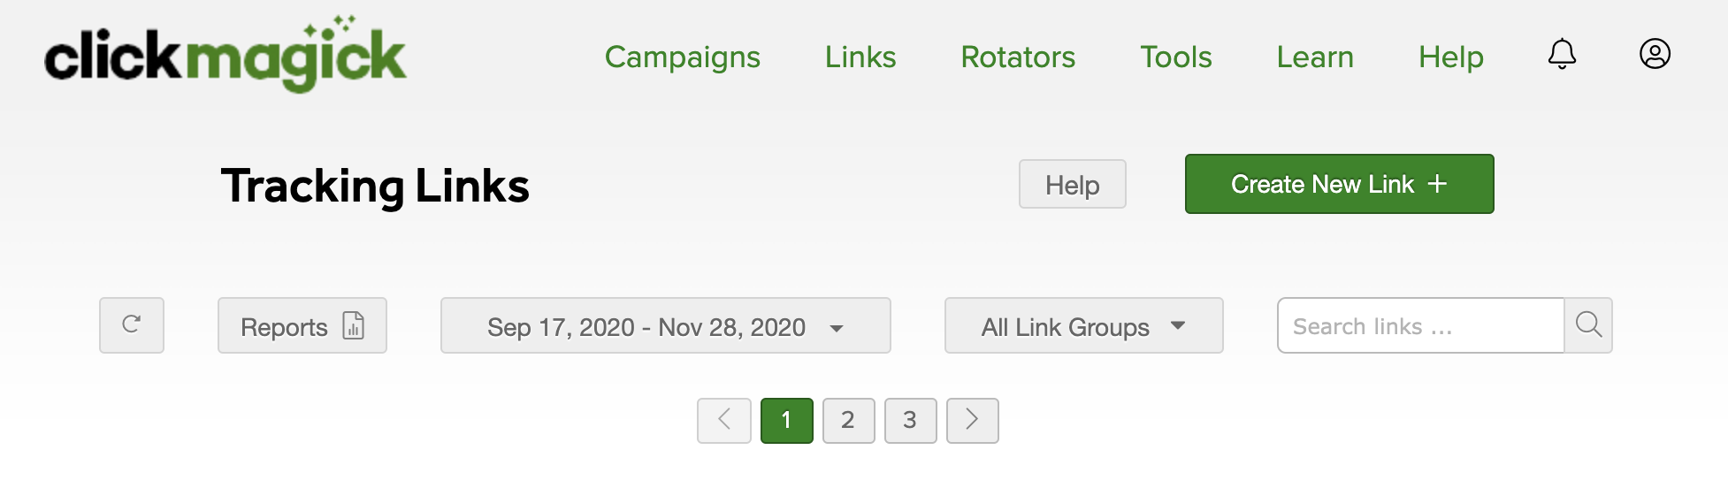Select the Rotators menu item
Screen dimensions: 1728x488
1018,57
